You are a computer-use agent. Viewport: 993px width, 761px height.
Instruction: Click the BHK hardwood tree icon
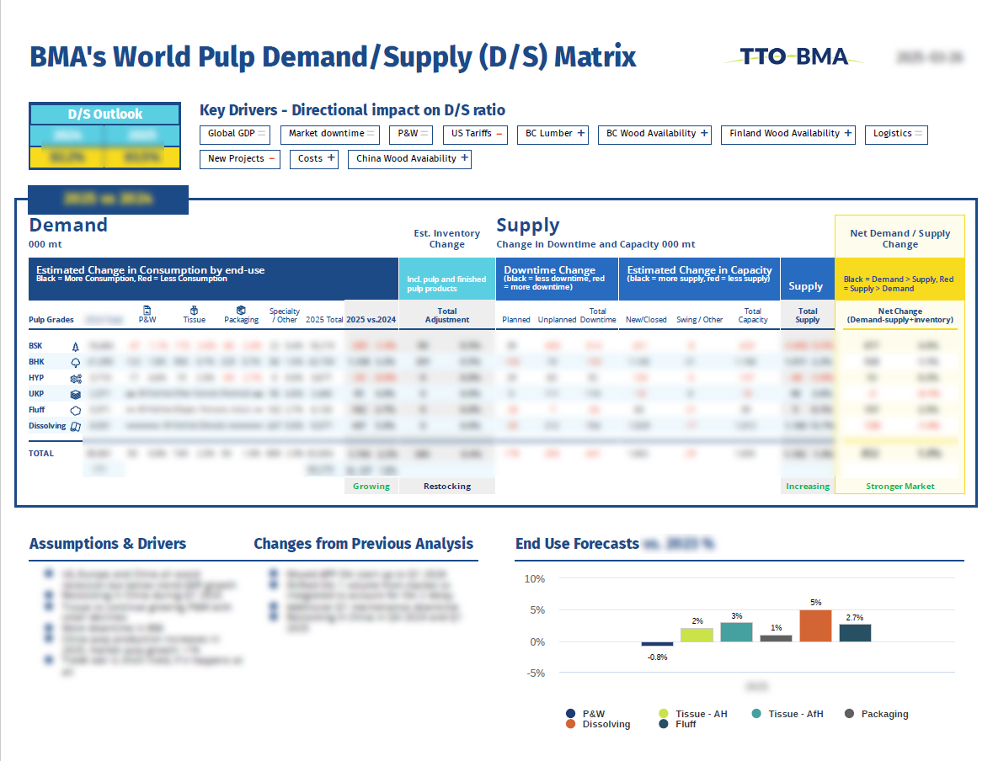click(76, 362)
